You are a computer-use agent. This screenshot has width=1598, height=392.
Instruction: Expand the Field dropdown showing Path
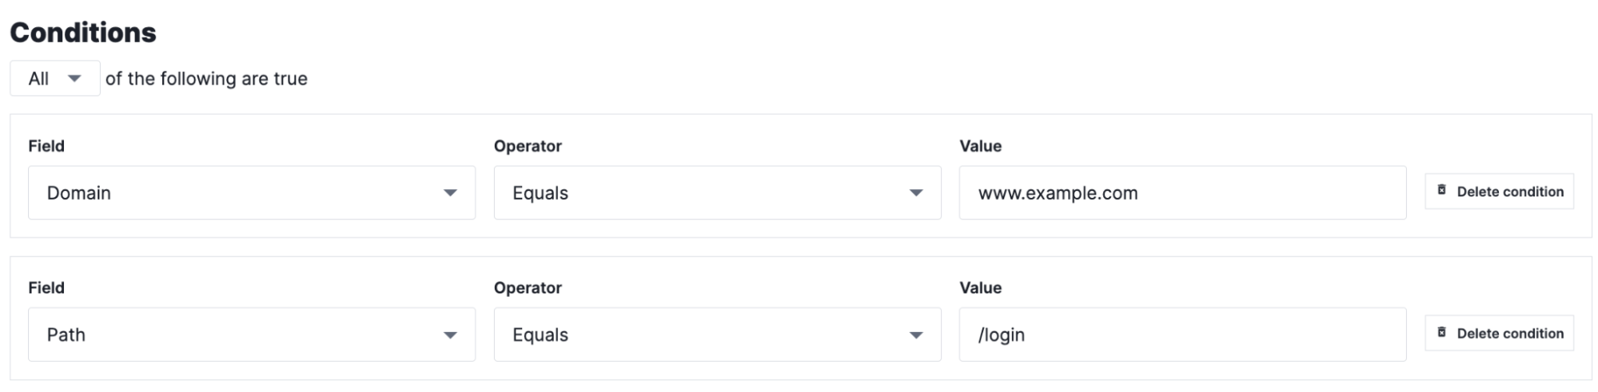click(x=251, y=335)
